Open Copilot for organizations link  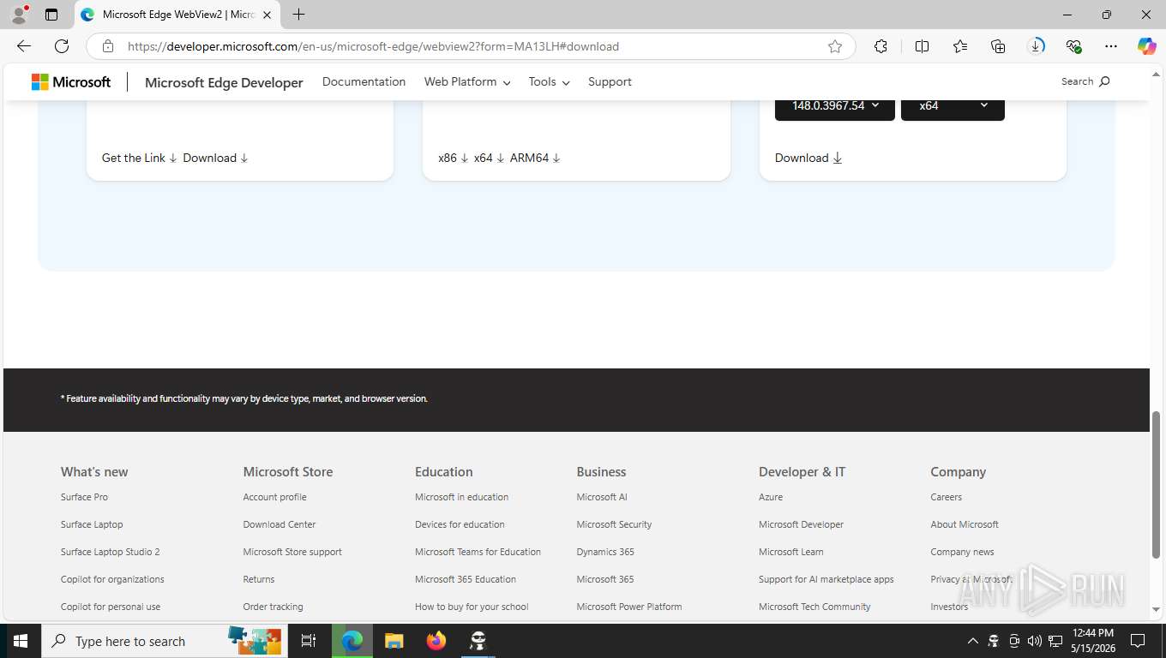point(112,579)
